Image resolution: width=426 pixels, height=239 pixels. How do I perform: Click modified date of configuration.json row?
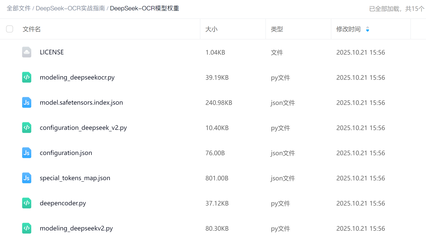tap(361, 153)
